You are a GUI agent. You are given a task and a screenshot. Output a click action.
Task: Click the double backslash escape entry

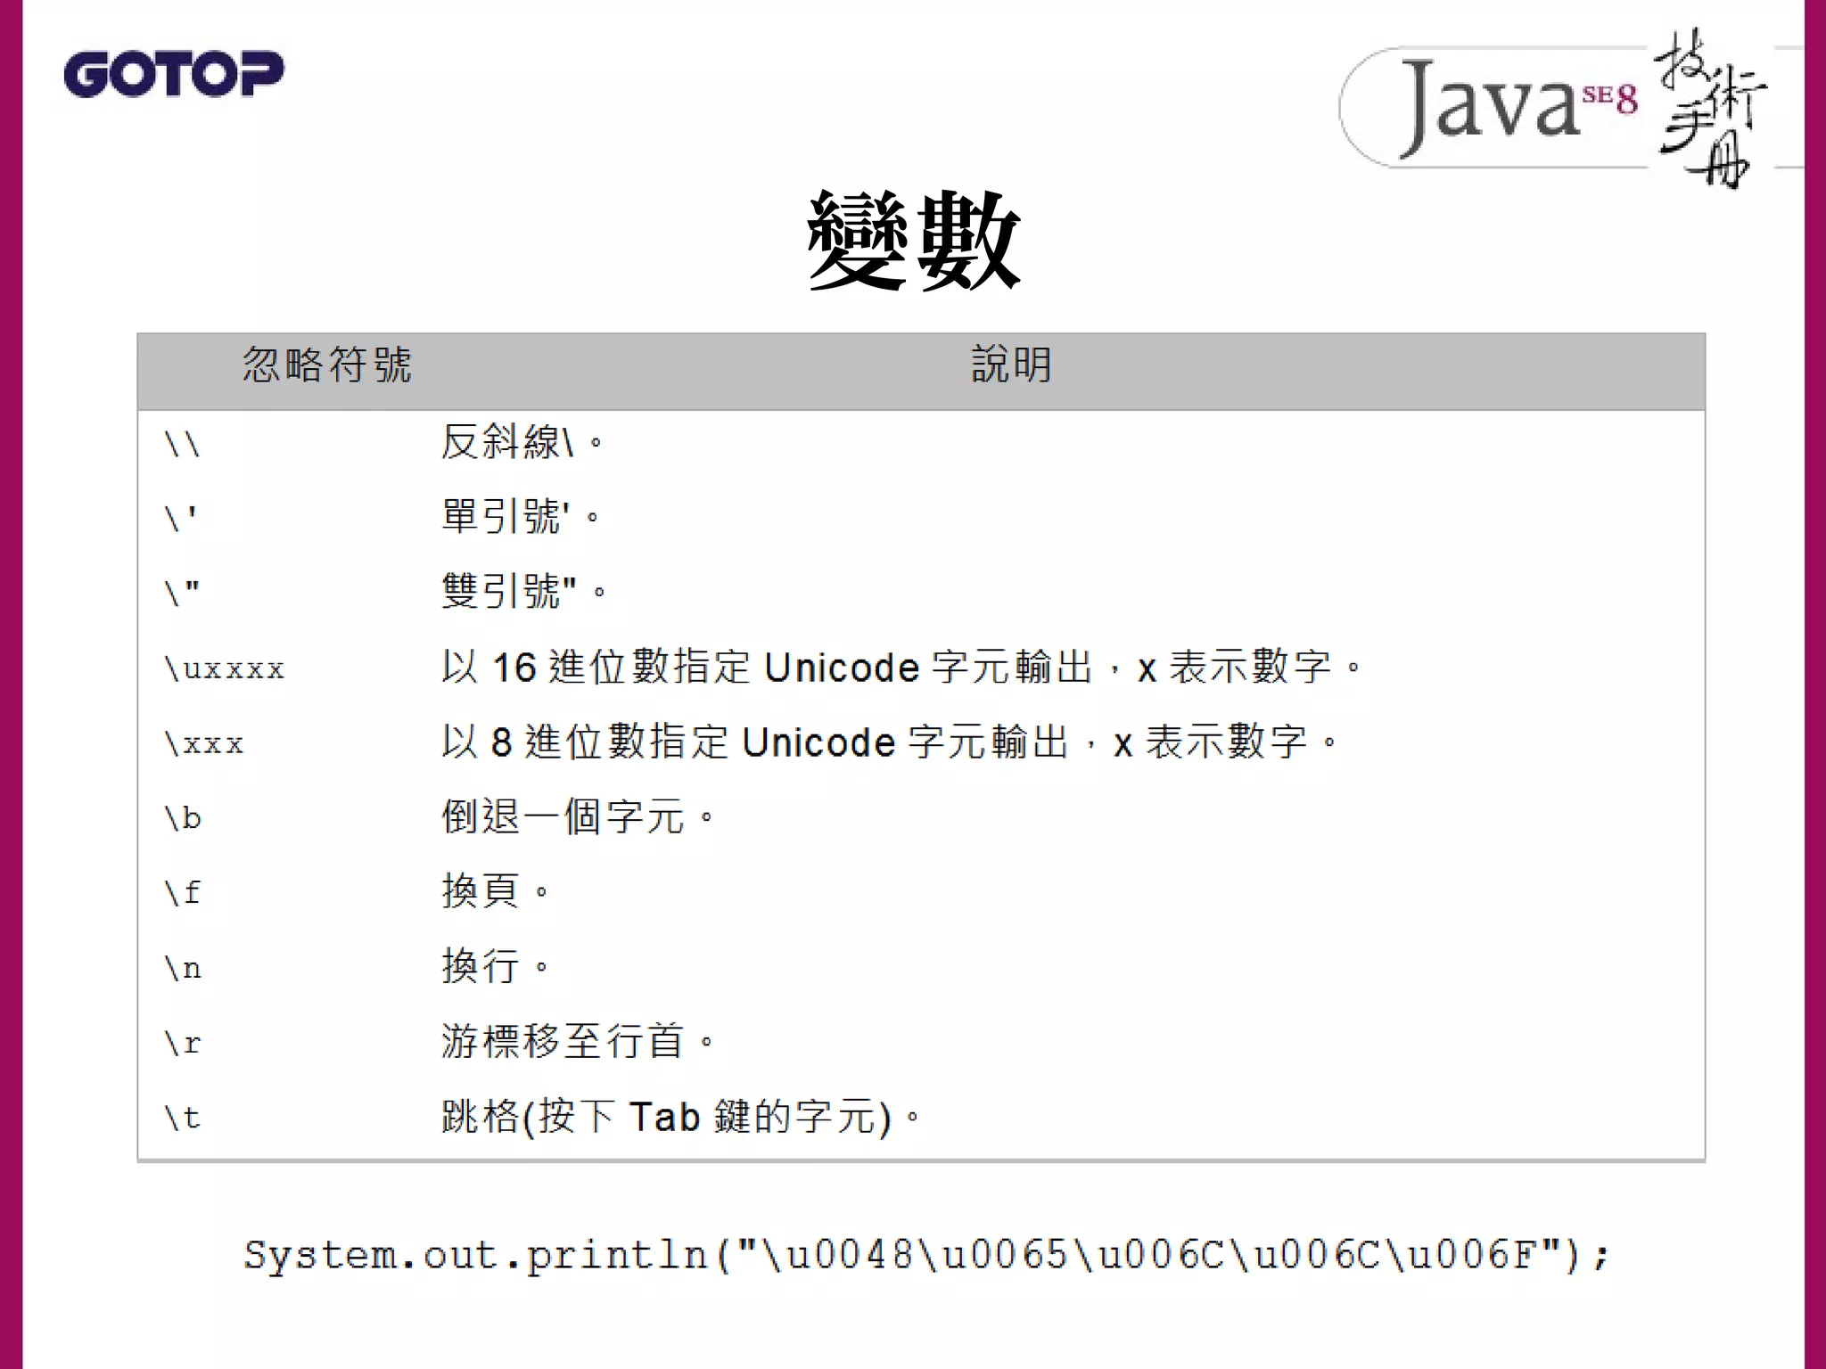click(183, 444)
